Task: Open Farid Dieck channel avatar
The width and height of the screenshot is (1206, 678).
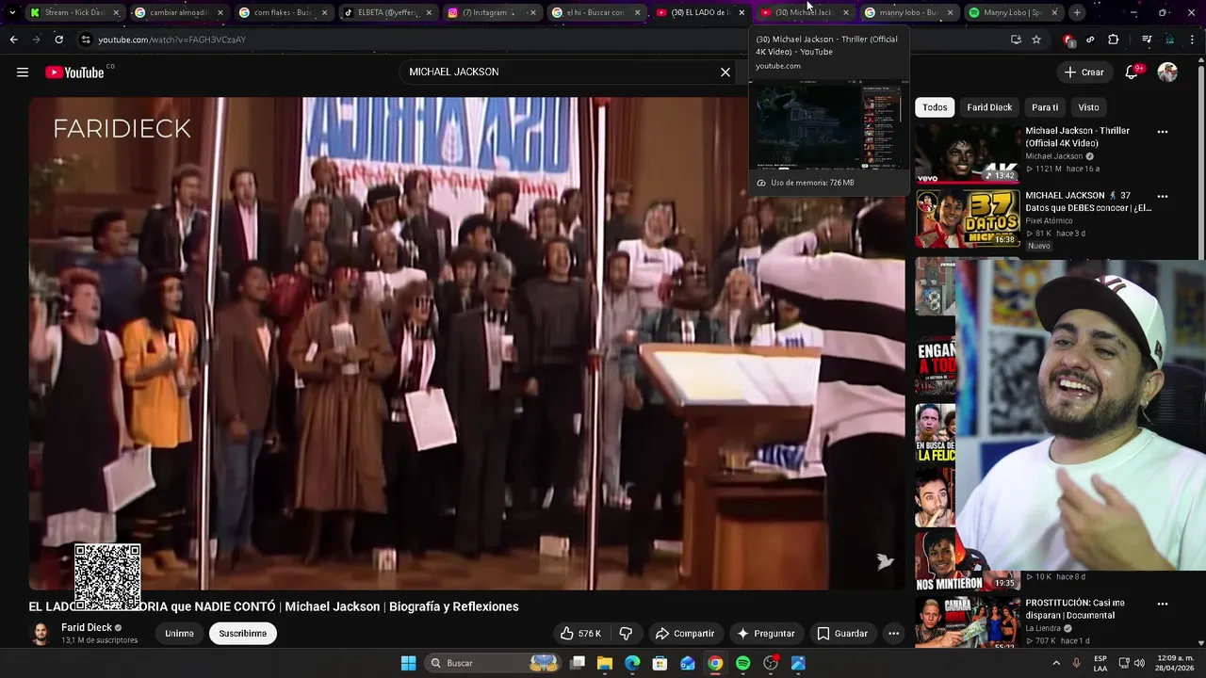Action: 41,634
